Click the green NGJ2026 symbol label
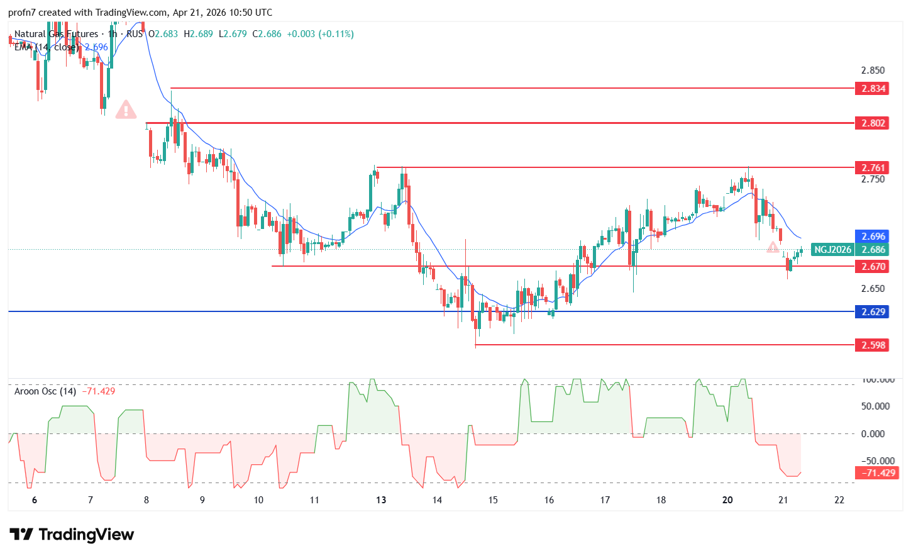 pos(832,250)
